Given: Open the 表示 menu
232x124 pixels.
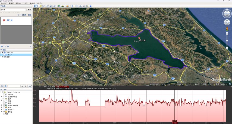Looking at the screenshot, I should [17, 3].
